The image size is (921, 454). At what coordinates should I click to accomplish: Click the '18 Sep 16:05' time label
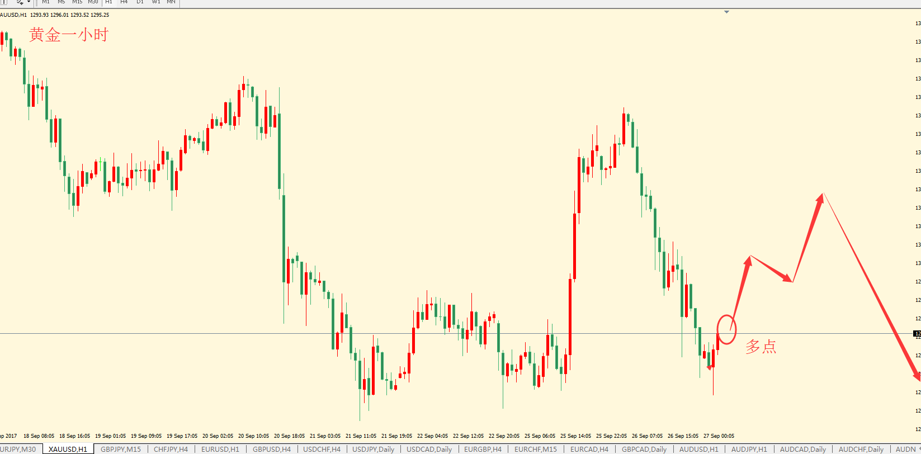click(74, 436)
